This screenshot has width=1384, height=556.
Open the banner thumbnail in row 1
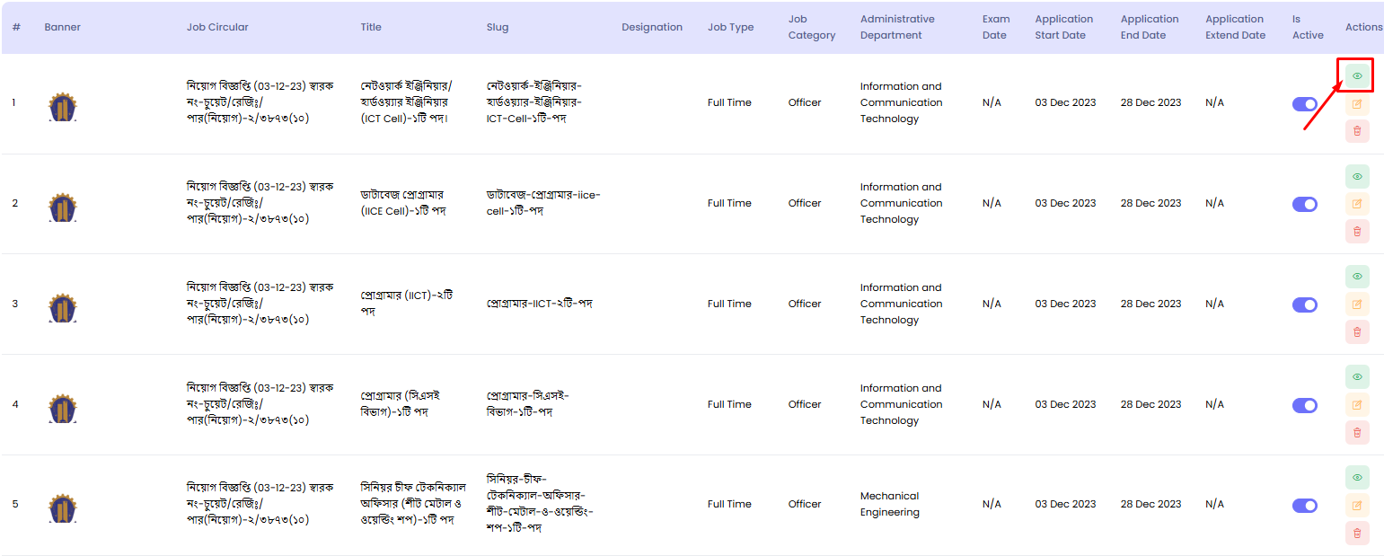point(62,107)
